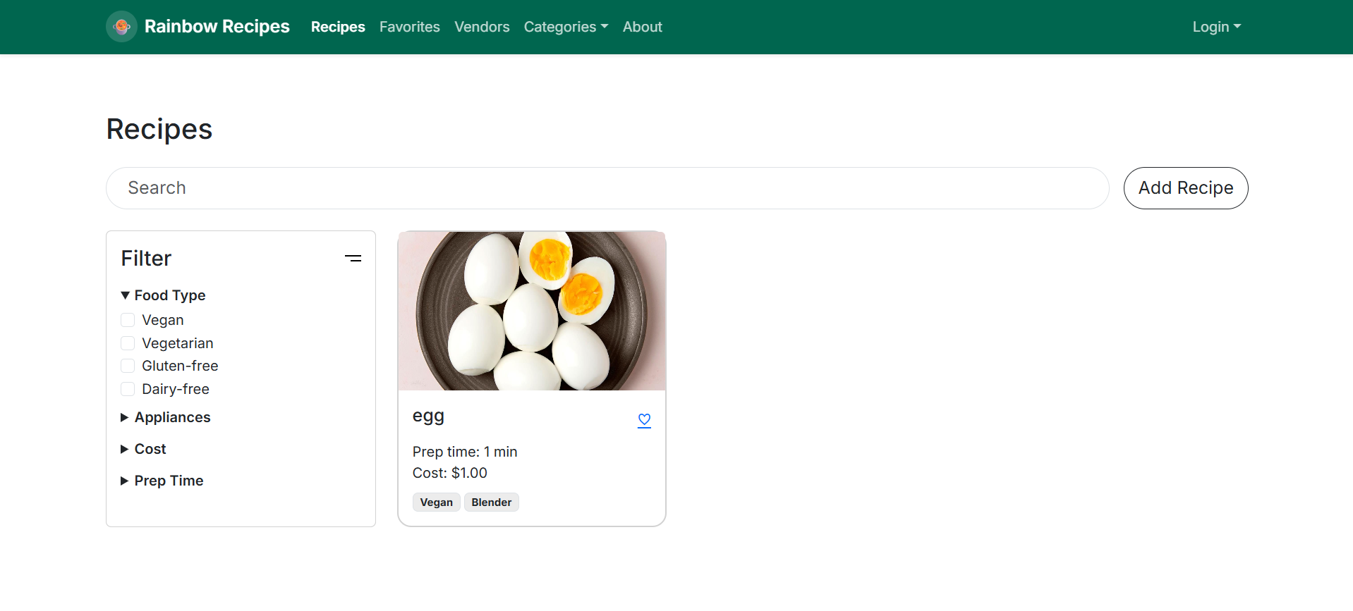Tick the Dairy-free checkbox
1353x611 pixels.
(x=128, y=389)
